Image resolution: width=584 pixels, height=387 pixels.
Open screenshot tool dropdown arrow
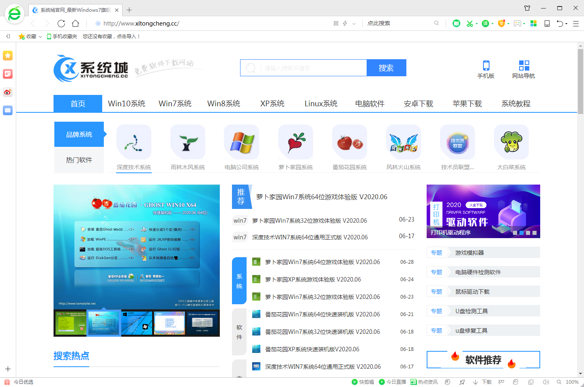[x=477, y=24]
